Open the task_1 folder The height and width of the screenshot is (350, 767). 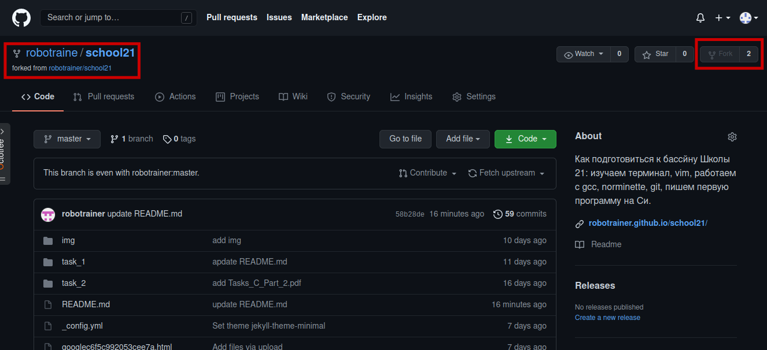(x=73, y=262)
